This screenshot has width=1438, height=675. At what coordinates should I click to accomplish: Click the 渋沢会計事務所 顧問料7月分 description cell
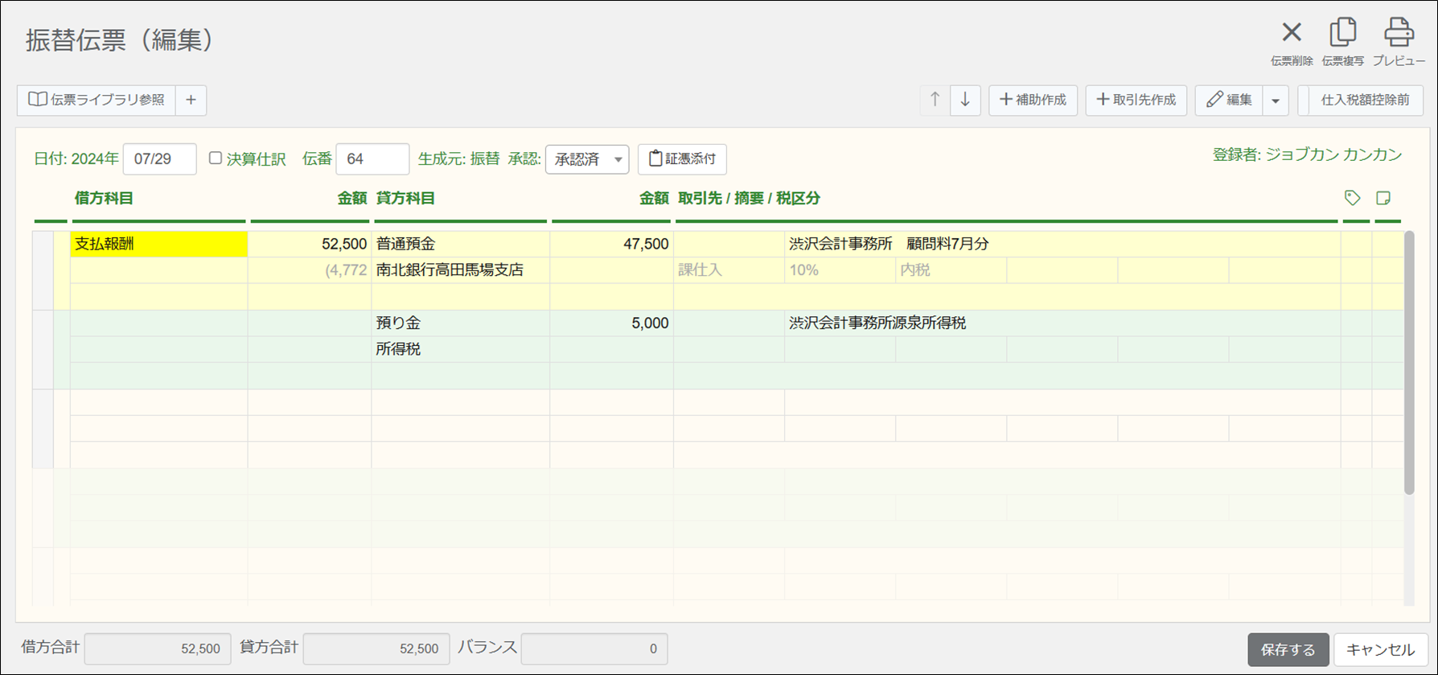[x=1062, y=244]
